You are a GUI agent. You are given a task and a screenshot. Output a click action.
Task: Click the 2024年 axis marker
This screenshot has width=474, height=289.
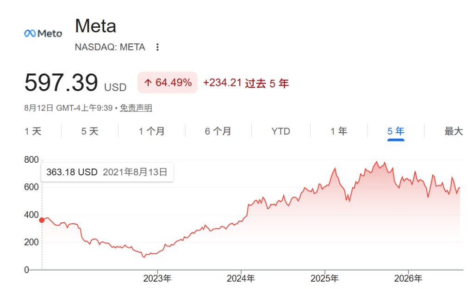point(241,278)
